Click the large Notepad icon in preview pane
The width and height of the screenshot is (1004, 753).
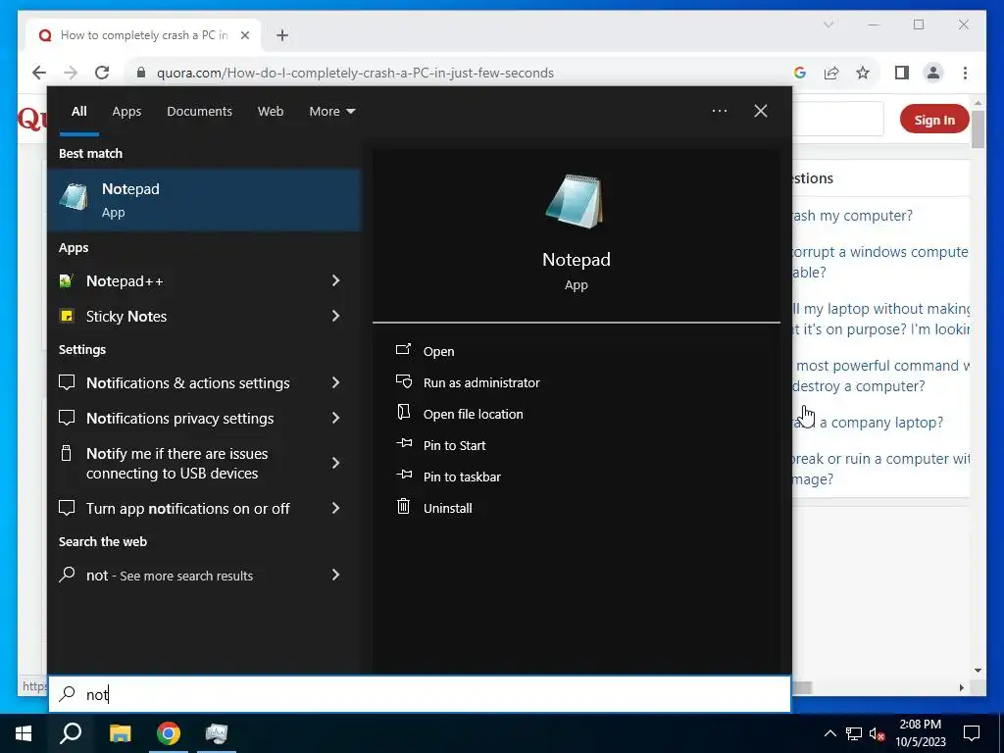575,201
